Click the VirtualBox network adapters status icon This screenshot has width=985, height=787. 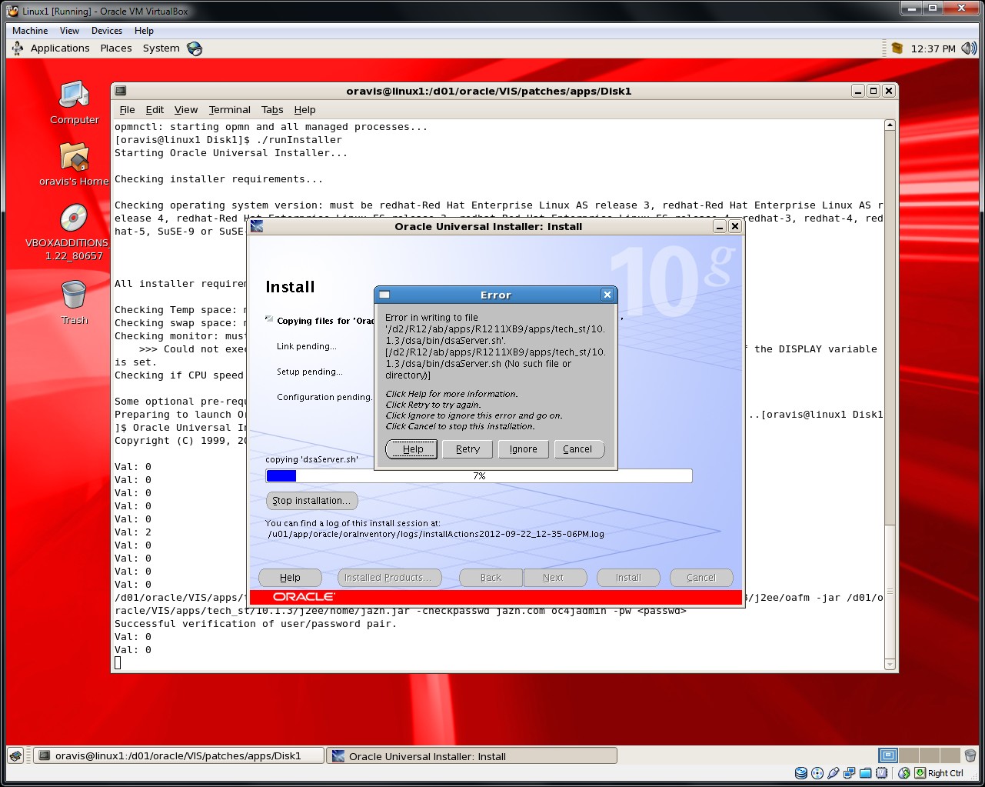[850, 773]
